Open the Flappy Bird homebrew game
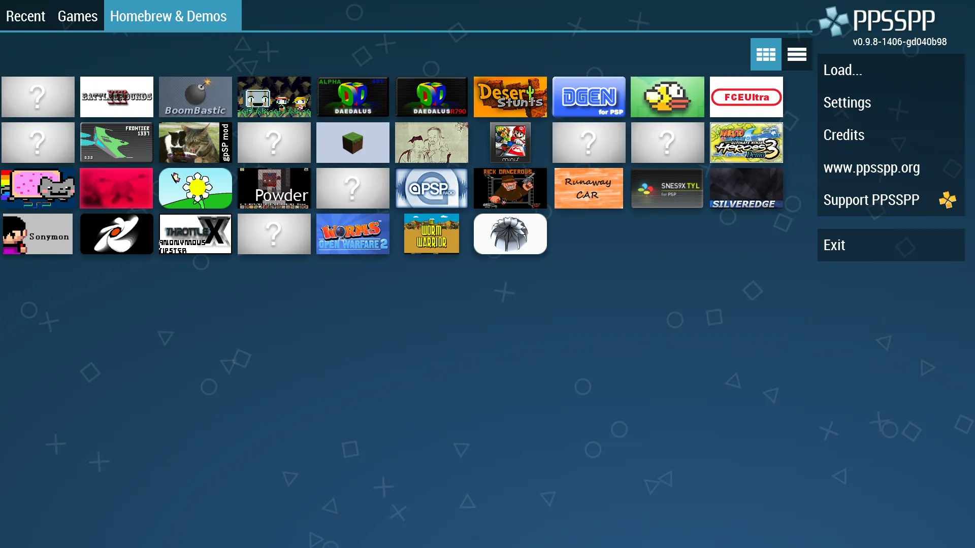 click(667, 96)
